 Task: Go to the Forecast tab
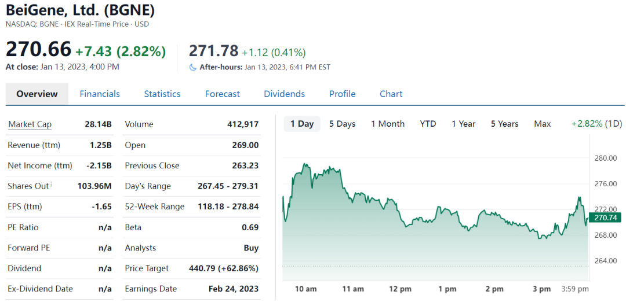223,94
